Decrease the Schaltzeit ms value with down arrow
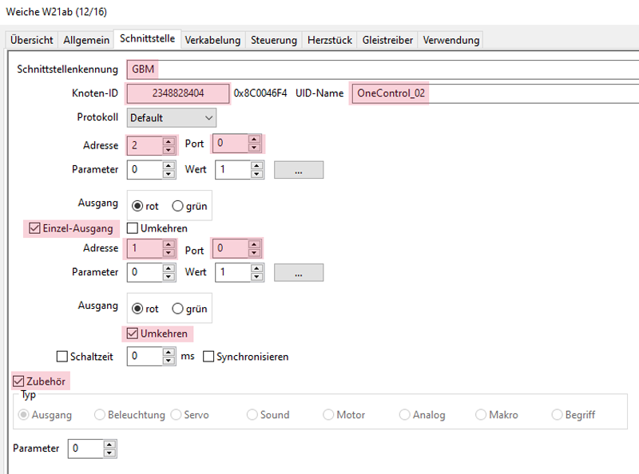Viewport: 639px width, 474px height. coord(169,361)
